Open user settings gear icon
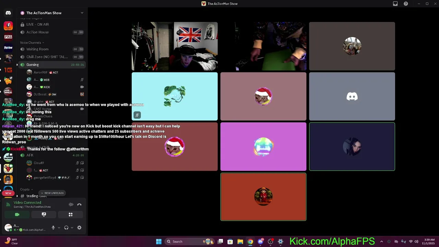Viewport: 439px width, 247px height. pos(79,227)
